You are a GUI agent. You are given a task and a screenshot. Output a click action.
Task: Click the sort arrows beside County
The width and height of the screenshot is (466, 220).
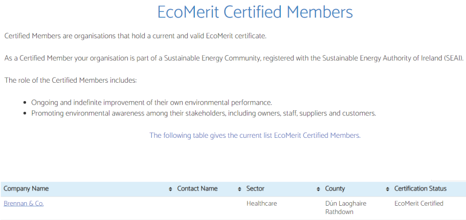388,189
